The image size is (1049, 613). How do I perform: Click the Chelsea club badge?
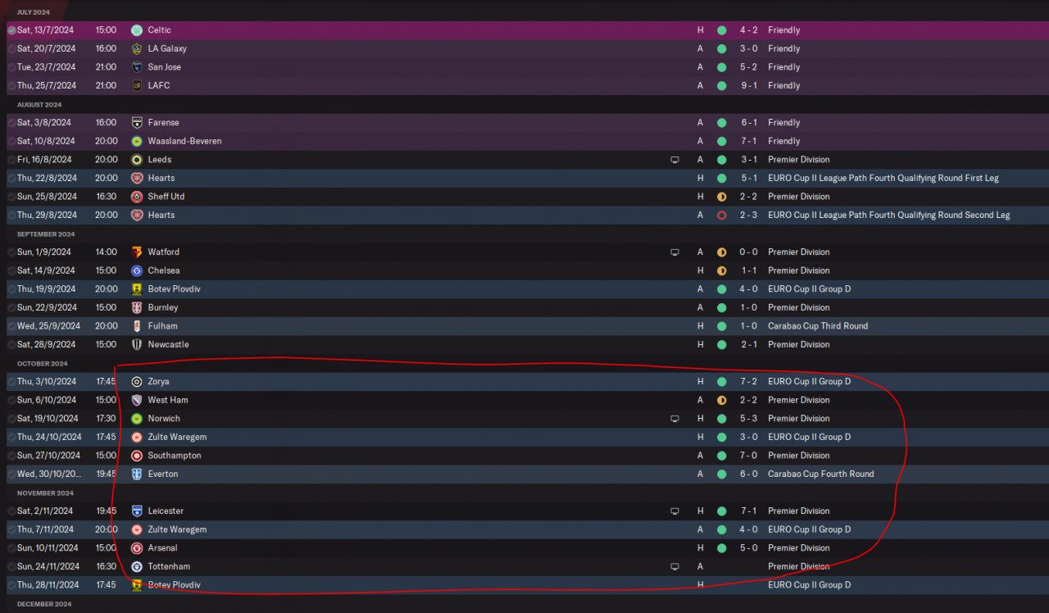pyautogui.click(x=137, y=270)
